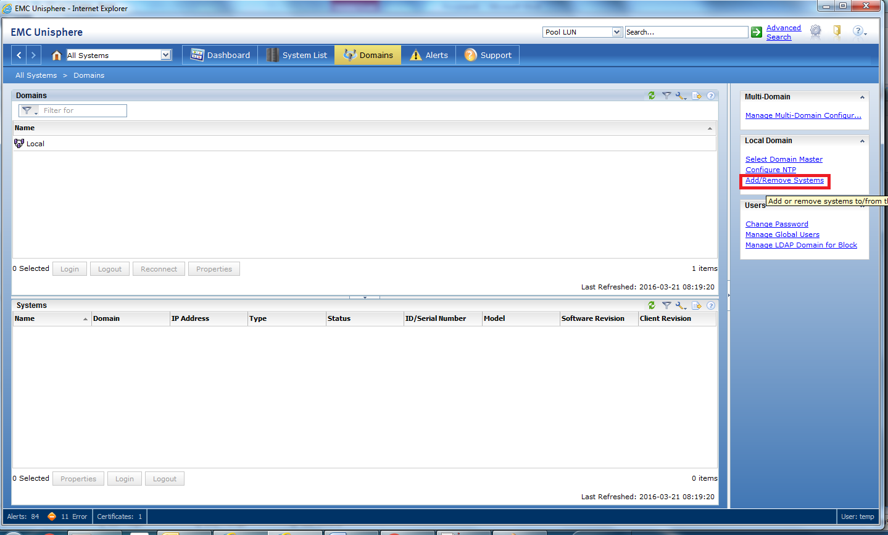Viewport: 888px width, 535px height.
Task: Collapse the Local Domain section
Action: (862, 141)
